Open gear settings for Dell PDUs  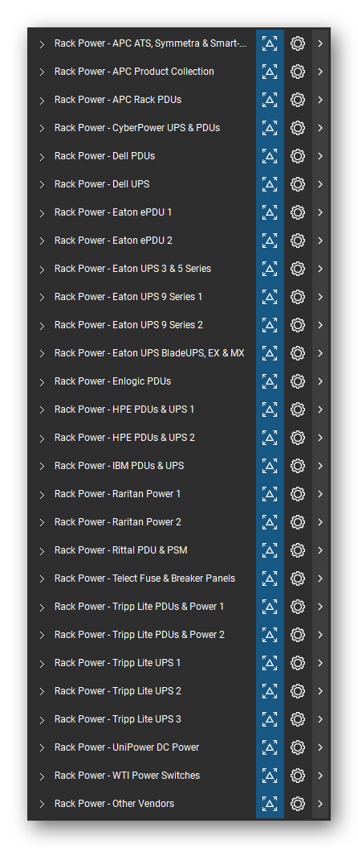pyautogui.click(x=298, y=156)
